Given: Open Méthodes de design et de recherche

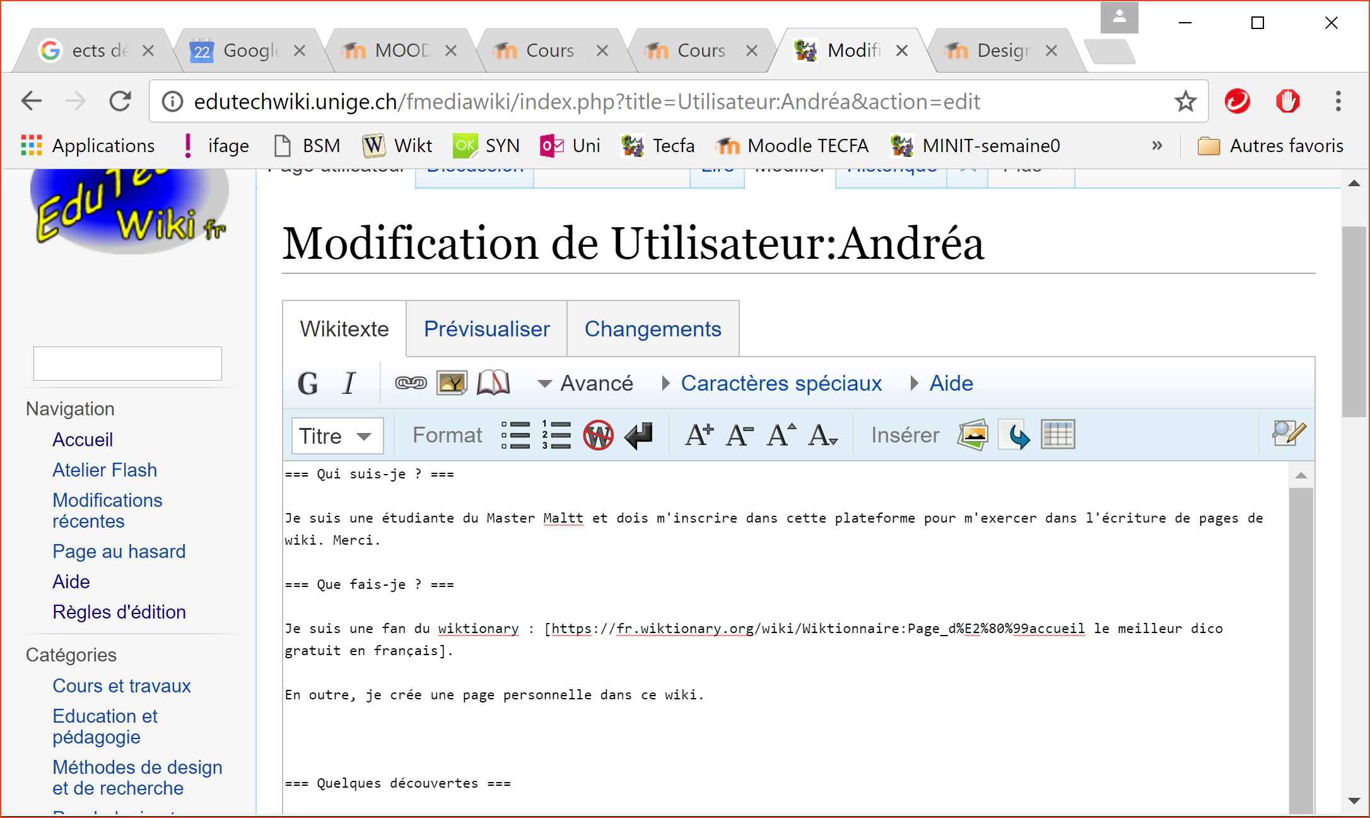Looking at the screenshot, I should click(138, 777).
